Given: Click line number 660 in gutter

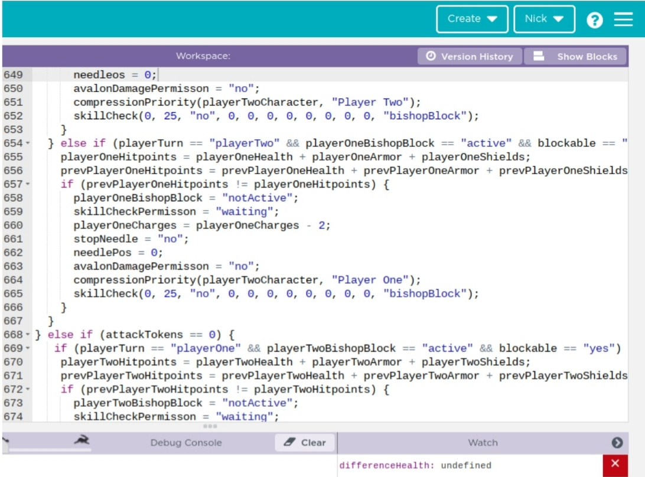Looking at the screenshot, I should (x=13, y=226).
